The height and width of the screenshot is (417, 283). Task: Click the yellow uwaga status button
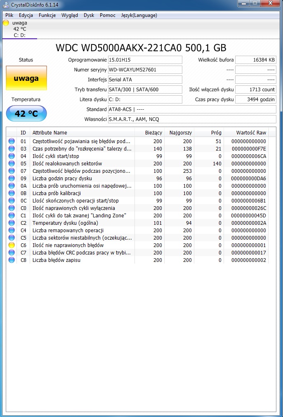coord(26,78)
